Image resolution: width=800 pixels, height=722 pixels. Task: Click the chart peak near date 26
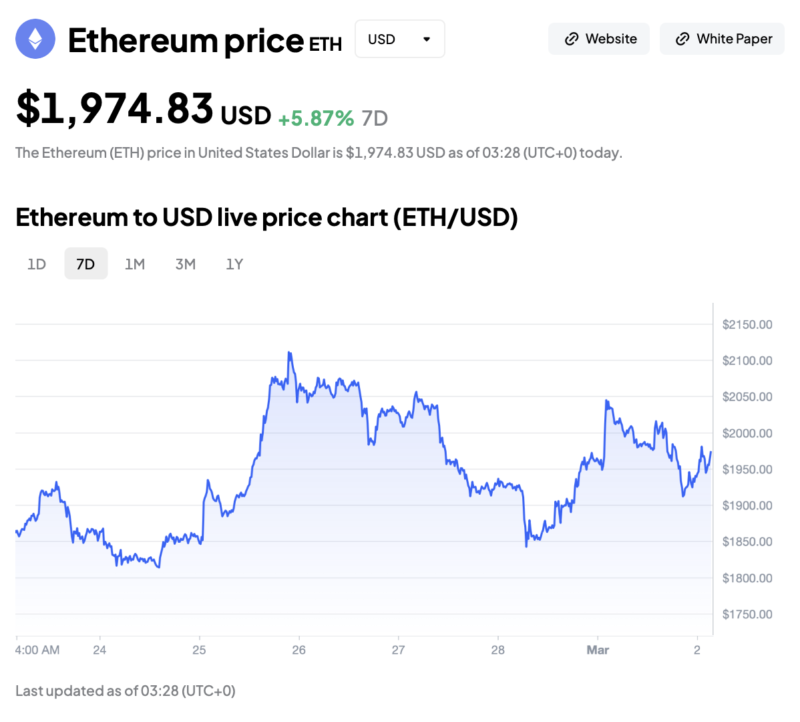[x=289, y=352]
